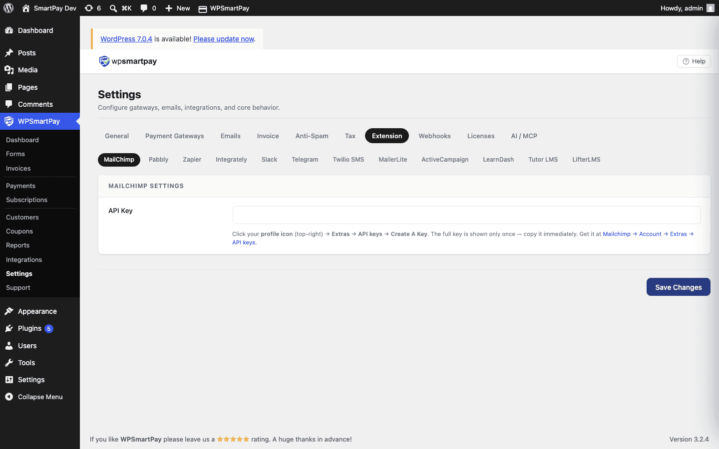Click the SmartPay Dev home icon
The height and width of the screenshot is (449, 719).
pyautogui.click(x=26, y=8)
